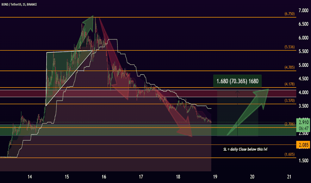Click the (3.570) level label
Image resolution: width=311 pixels, height=183 pixels.
[289, 100]
